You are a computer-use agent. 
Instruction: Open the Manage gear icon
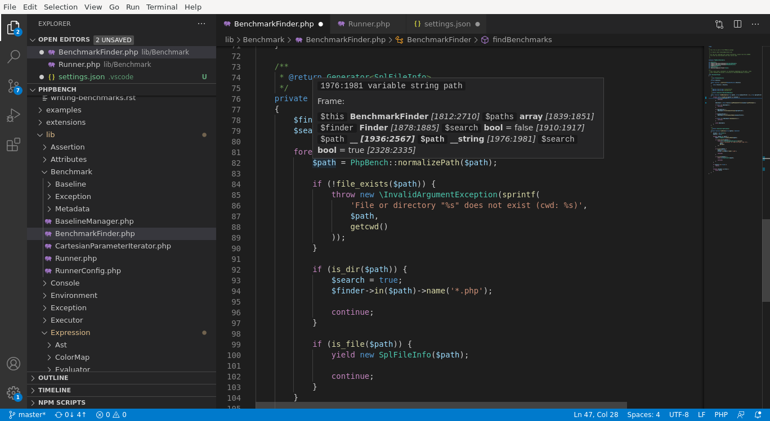point(14,393)
